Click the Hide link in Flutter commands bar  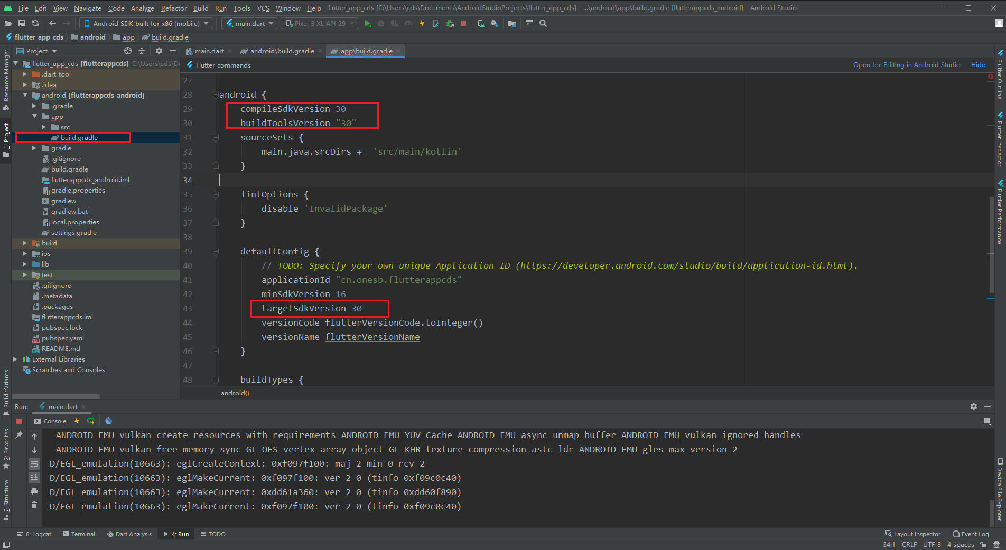pos(978,65)
